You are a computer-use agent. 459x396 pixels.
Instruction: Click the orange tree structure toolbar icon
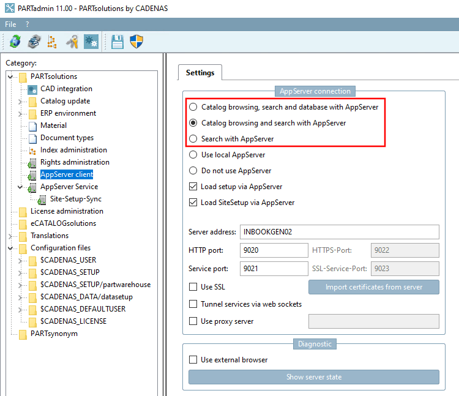(52, 42)
